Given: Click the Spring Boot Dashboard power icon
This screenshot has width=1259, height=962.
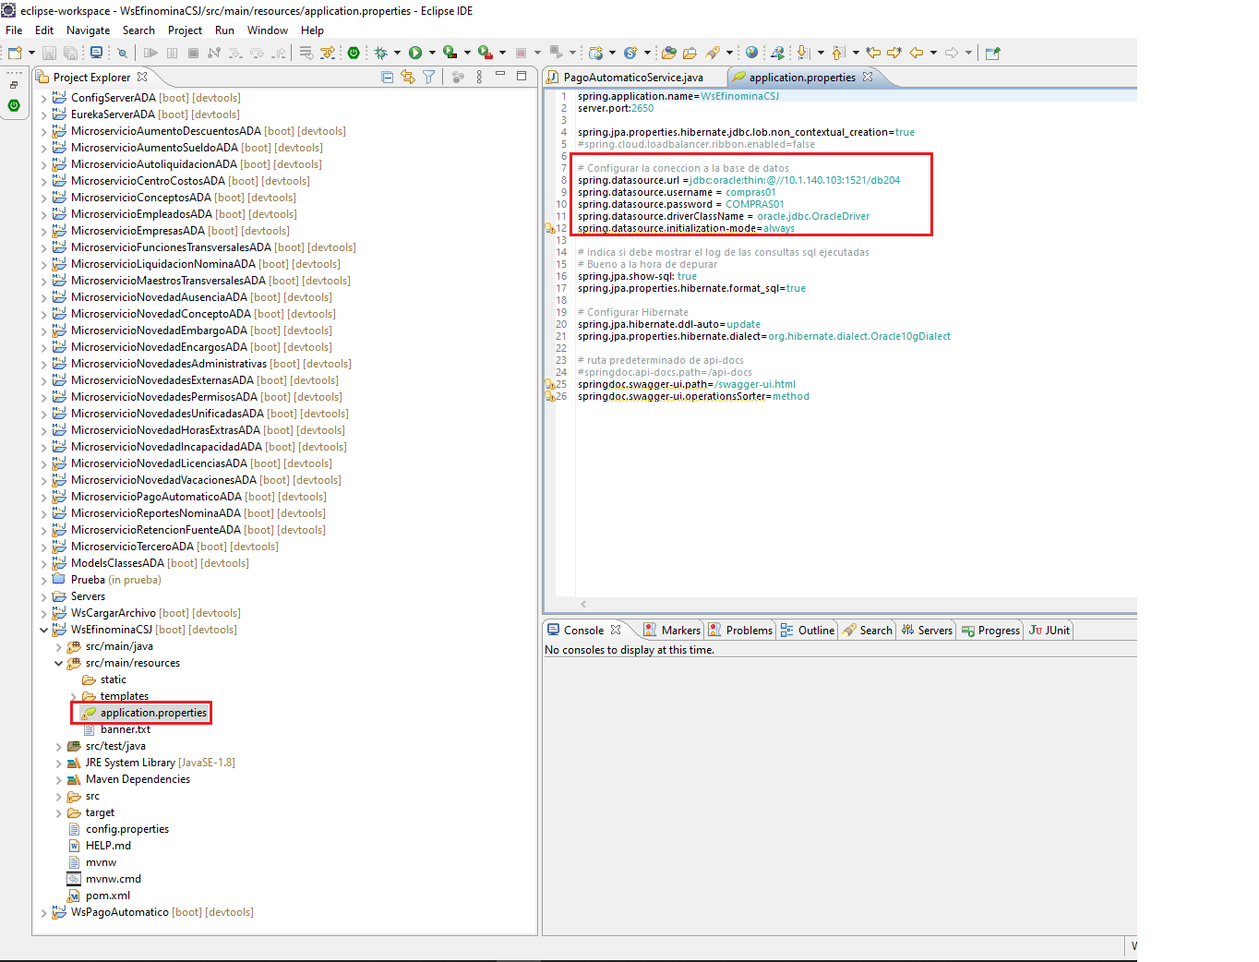Looking at the screenshot, I should click(x=354, y=53).
